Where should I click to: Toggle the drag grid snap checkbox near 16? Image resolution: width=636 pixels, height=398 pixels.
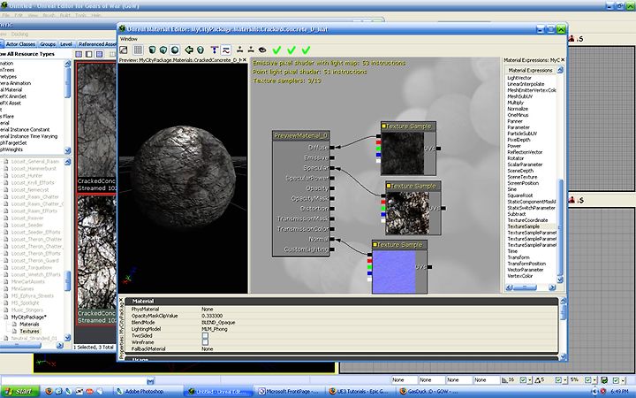click(x=523, y=380)
